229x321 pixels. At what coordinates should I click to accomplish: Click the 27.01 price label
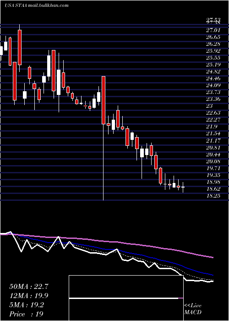[x=213, y=30]
